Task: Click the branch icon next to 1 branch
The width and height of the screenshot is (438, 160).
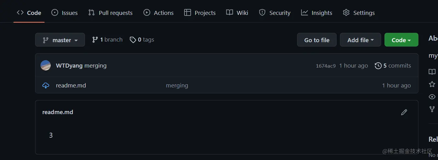Action: 95,40
